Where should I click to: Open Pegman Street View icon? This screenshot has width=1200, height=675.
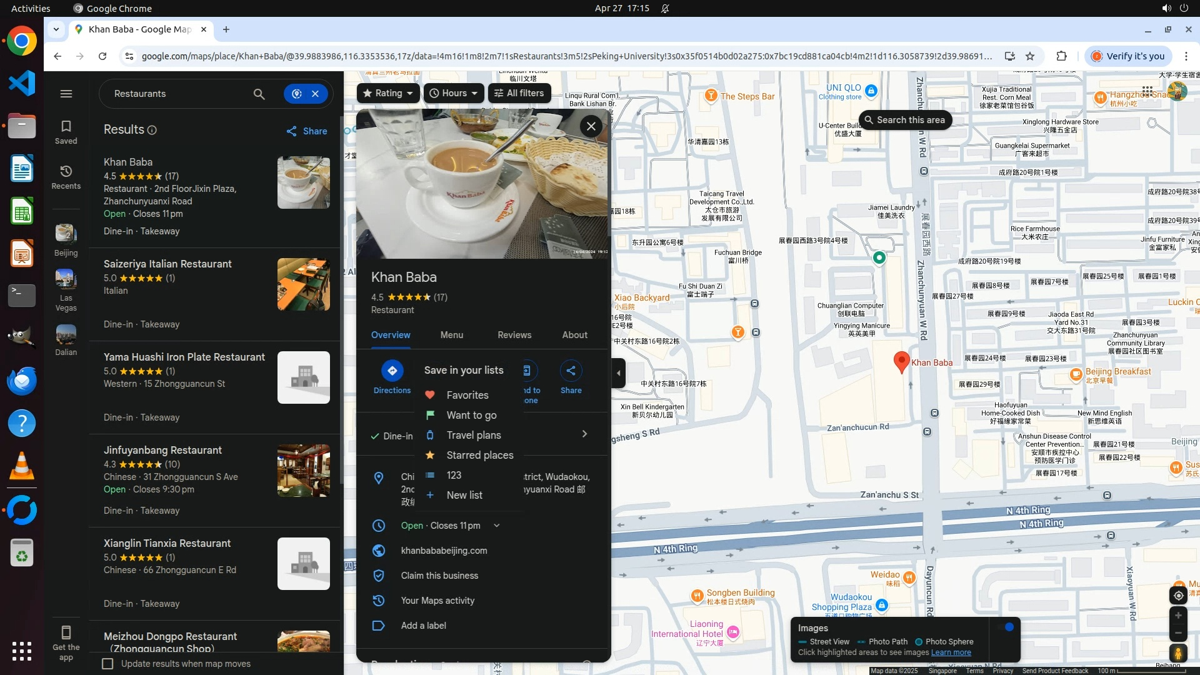pyautogui.click(x=1178, y=654)
